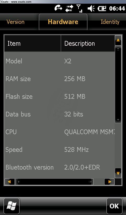Click the up arrow of the vertical scrollbar

(x=118, y=40)
